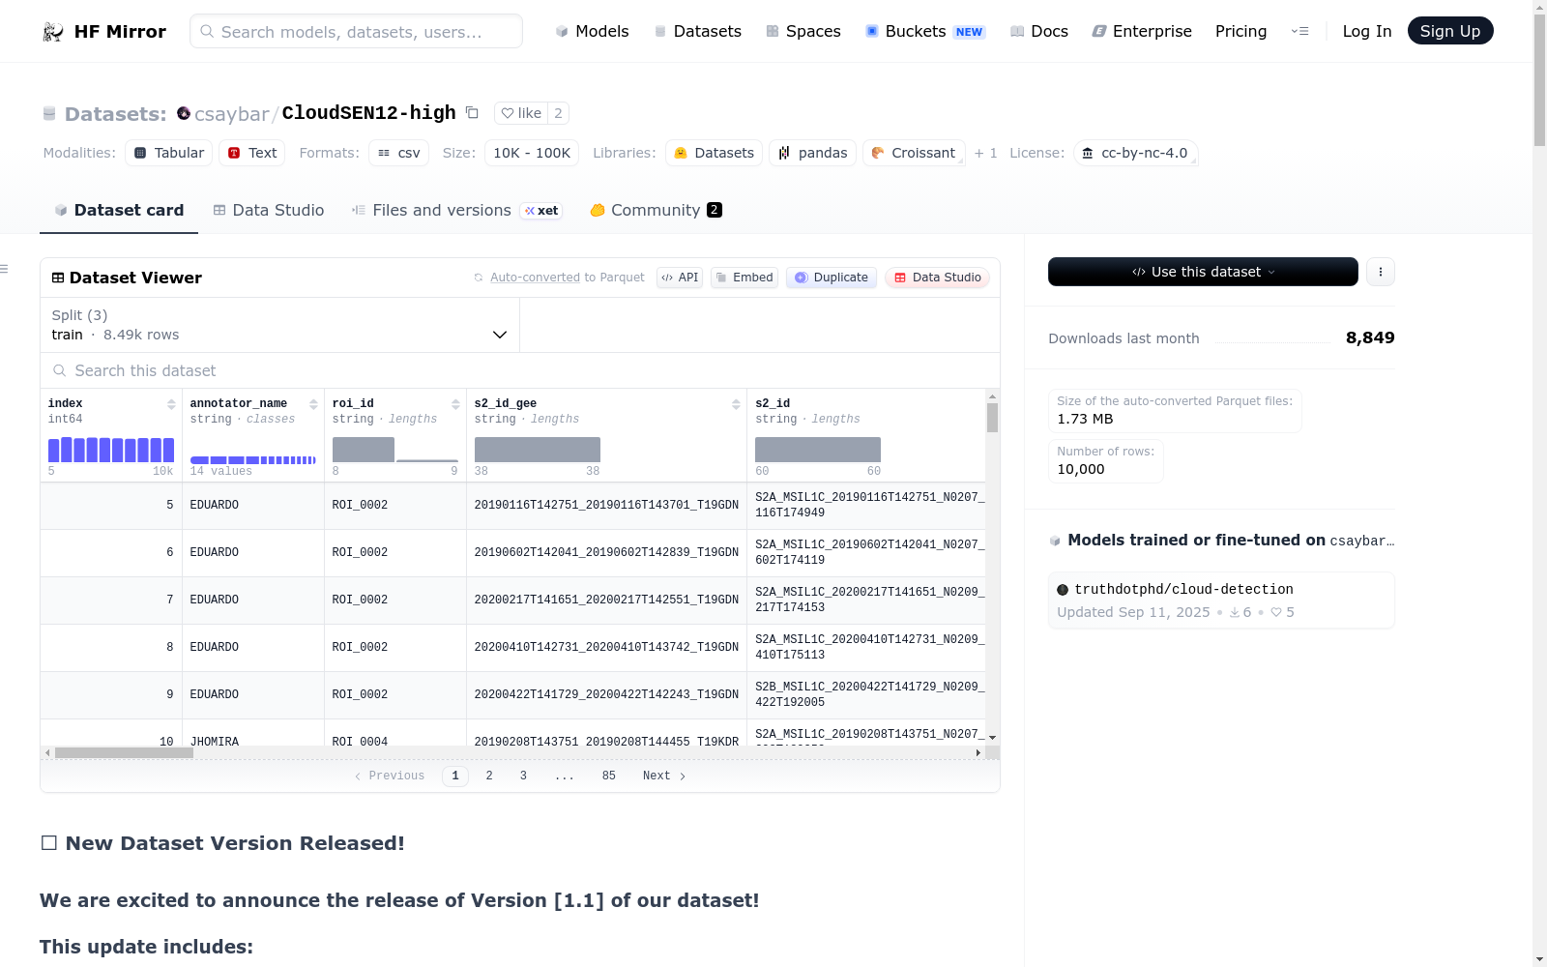Switch to the Data Studio tab
This screenshot has height=967, width=1547.
point(269,210)
